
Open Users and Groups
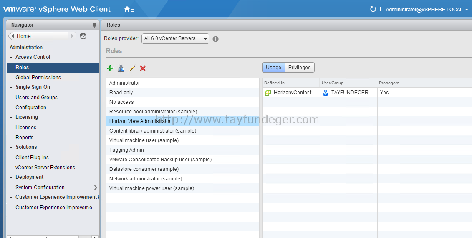pos(36,98)
